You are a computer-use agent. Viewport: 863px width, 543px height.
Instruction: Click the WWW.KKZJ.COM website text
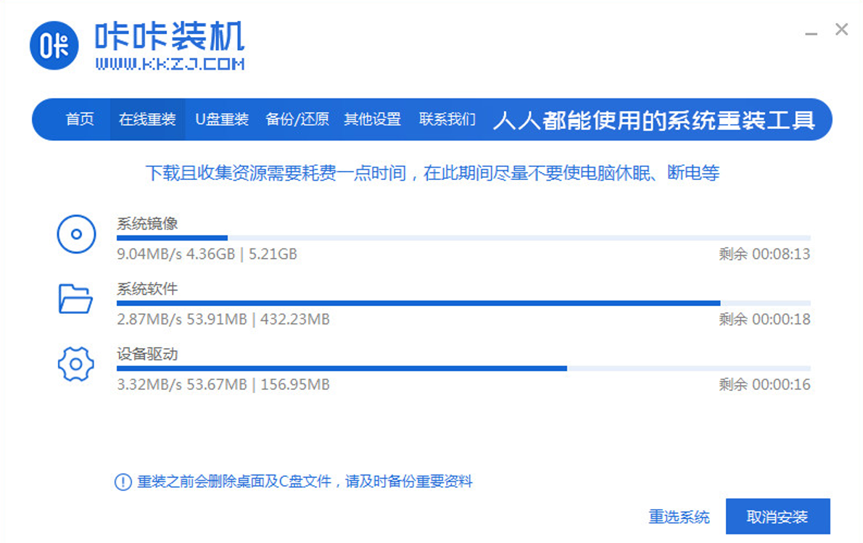click(x=170, y=64)
